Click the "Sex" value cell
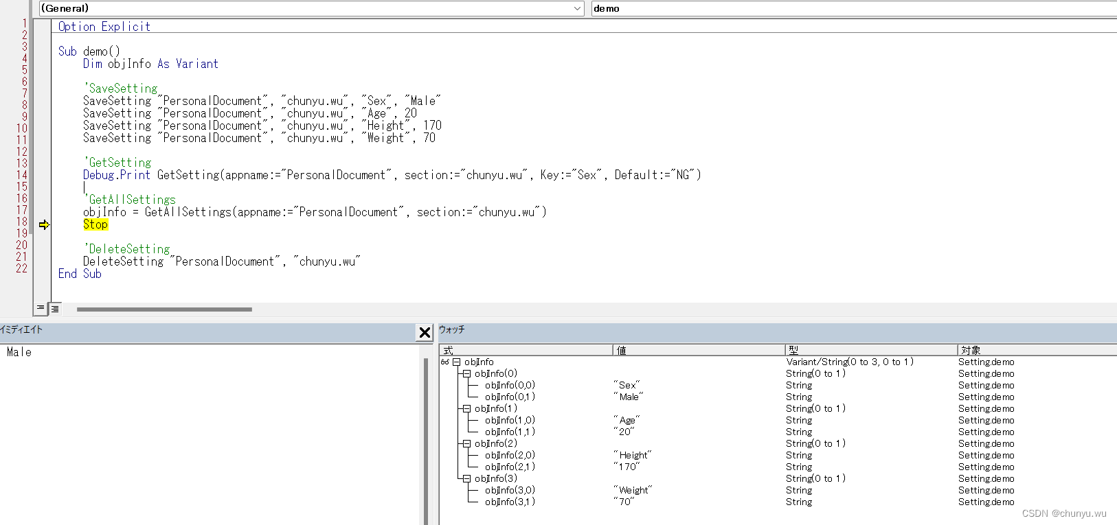 627,385
